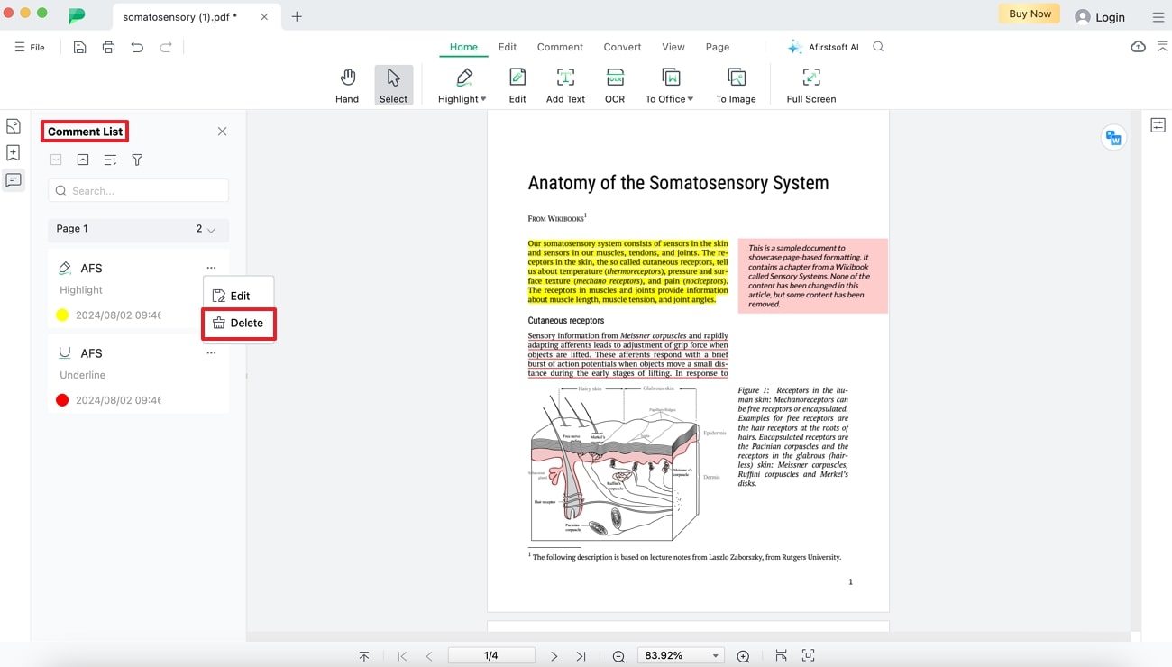1172x667 pixels.
Task: Expand the To Office dropdown arrow
Action: tap(691, 99)
